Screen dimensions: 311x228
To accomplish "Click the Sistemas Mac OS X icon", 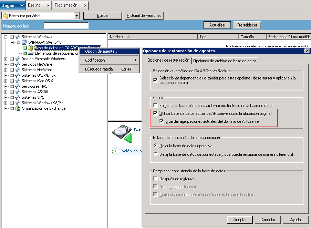I will (x=18, y=81).
